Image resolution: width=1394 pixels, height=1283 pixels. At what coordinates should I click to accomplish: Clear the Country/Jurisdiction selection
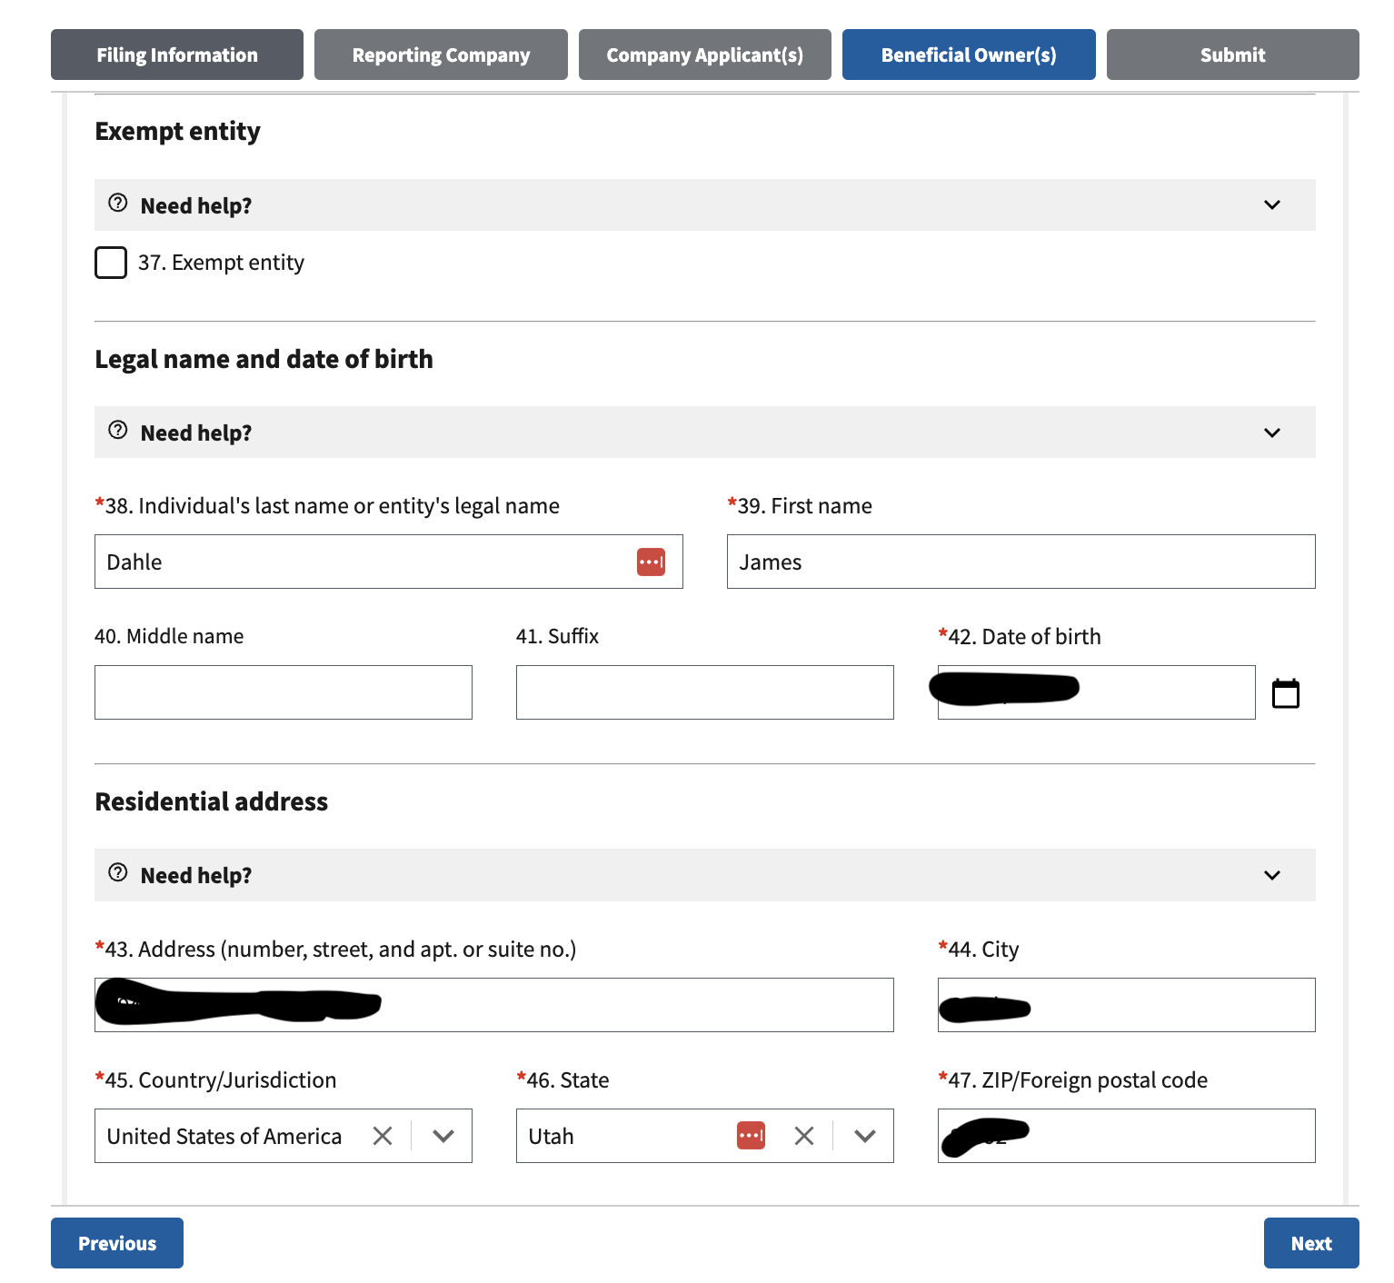[x=383, y=1136]
